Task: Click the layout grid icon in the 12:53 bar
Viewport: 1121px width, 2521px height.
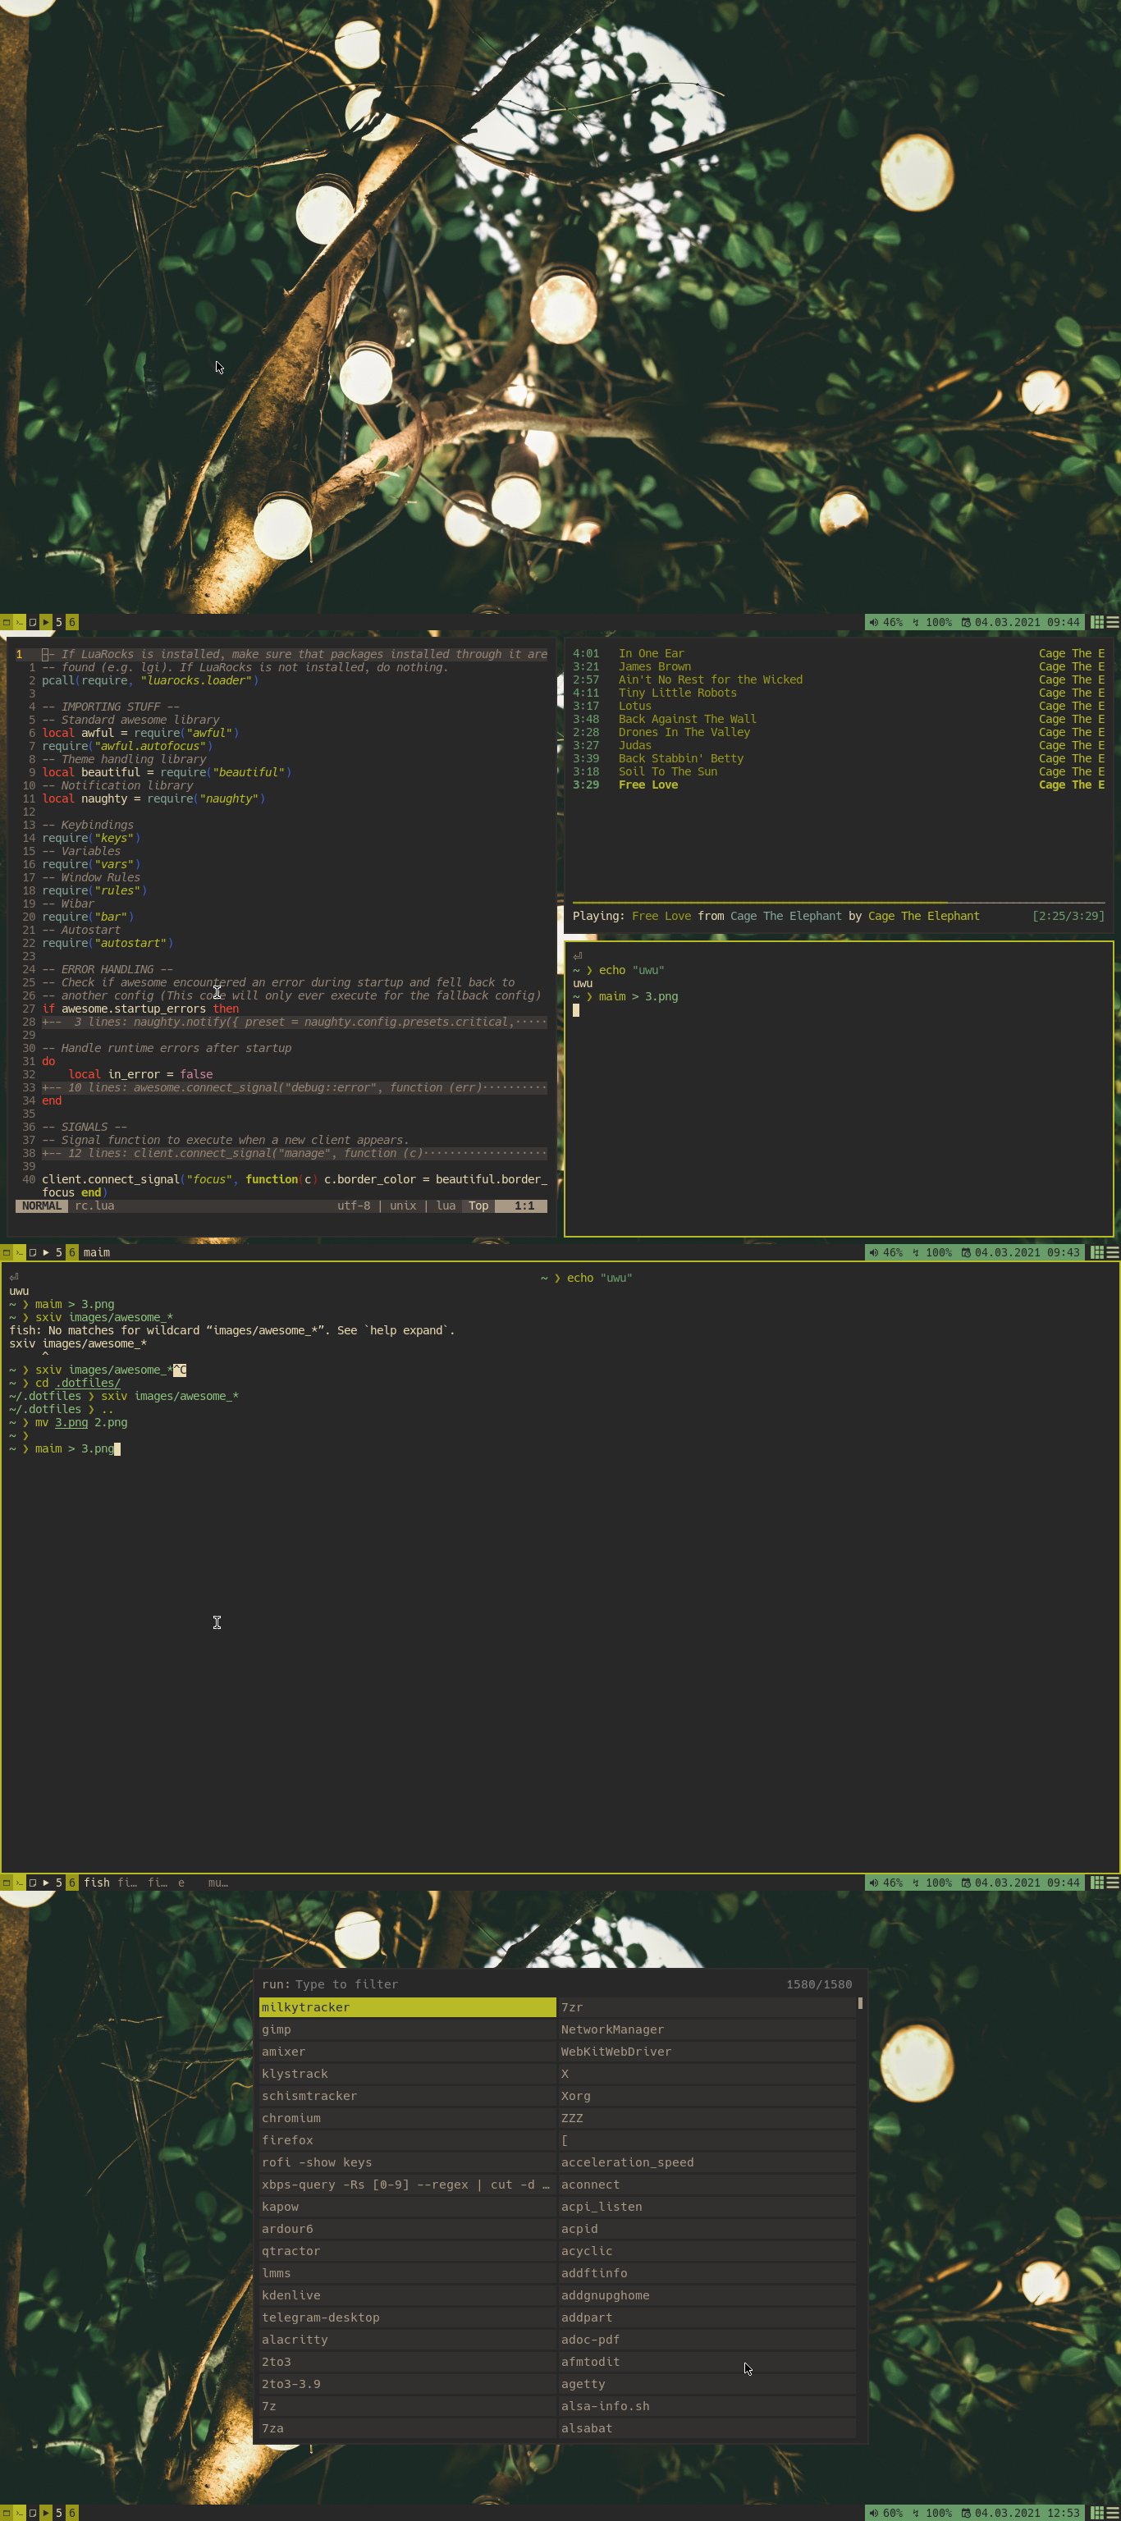Action: 1097,2513
